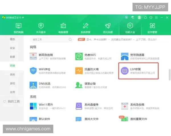Click upgrade arrow beside 360安全卫士13
Image resolution: width=171 pixels, height=136 pixels.
point(23,18)
